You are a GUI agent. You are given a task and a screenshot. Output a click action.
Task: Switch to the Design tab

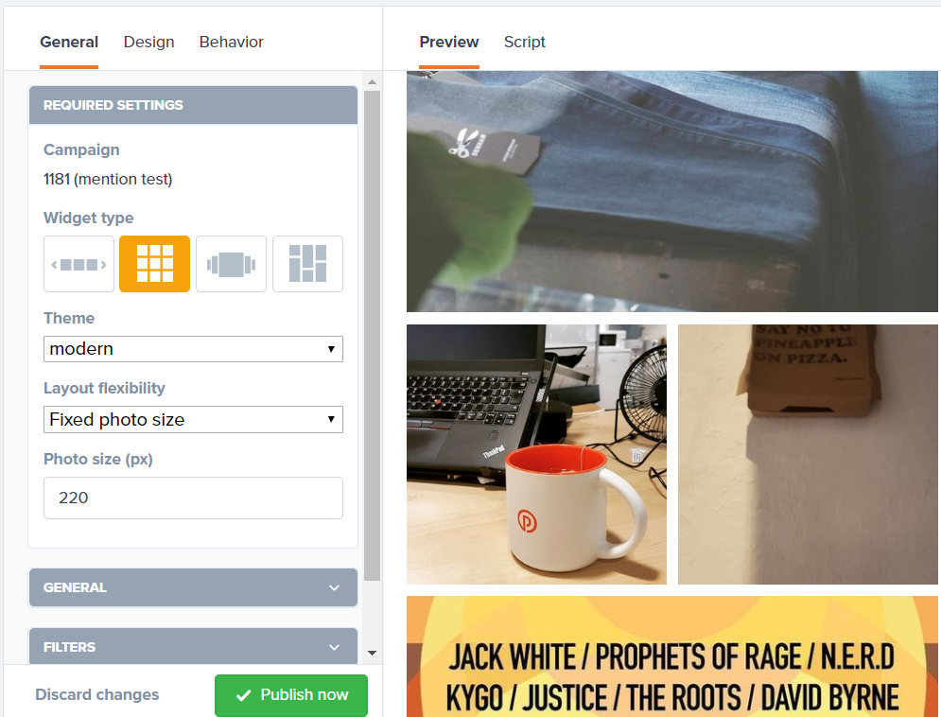coord(148,42)
